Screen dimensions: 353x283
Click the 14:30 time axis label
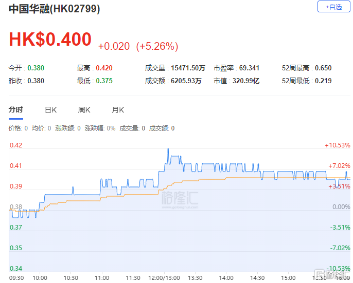pos(257,278)
